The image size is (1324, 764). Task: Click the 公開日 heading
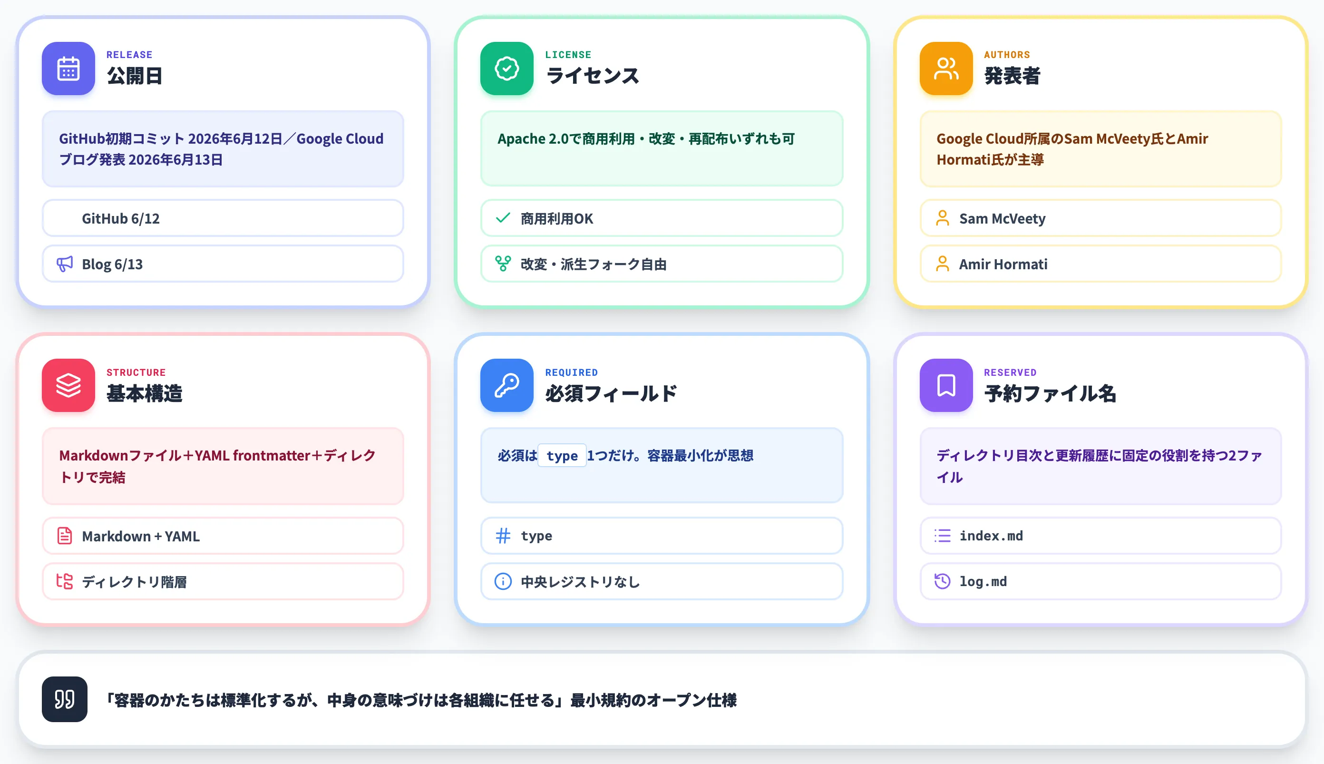[x=135, y=76]
